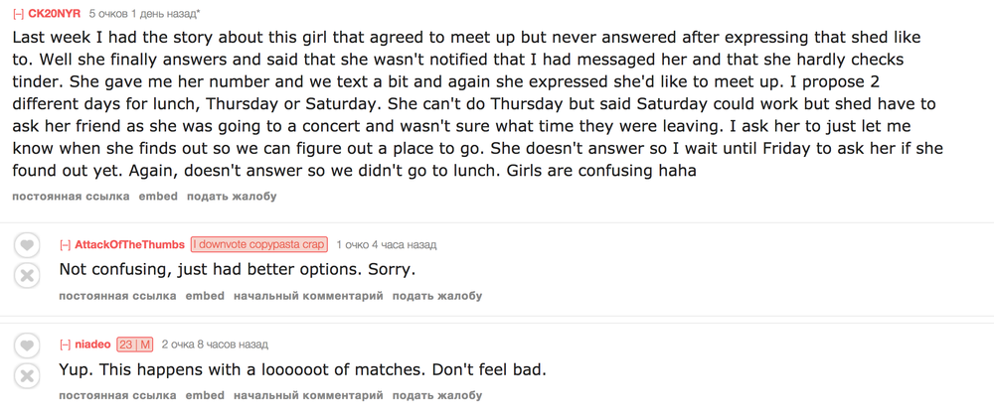Image resolution: width=994 pixels, height=416 pixels.
Task: Open niadeo user profile
Action: [92, 345]
